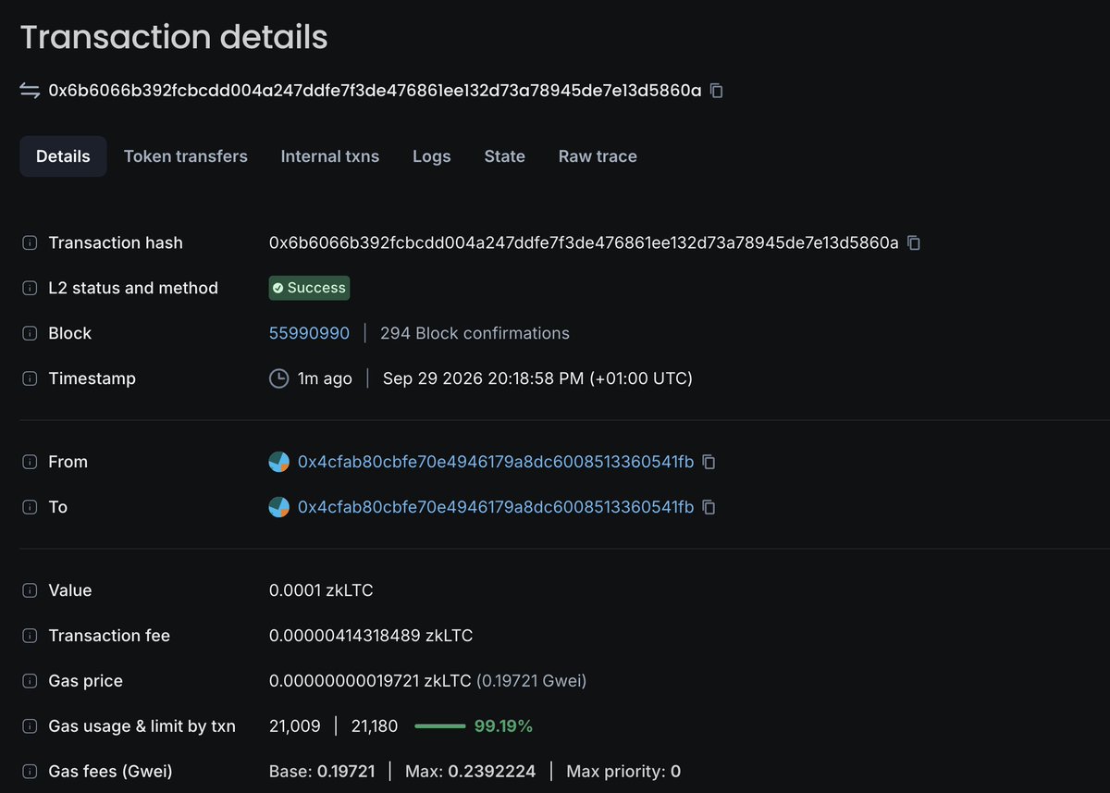The height and width of the screenshot is (793, 1110).
Task: Click the info icon next to Value
Action: 30,590
